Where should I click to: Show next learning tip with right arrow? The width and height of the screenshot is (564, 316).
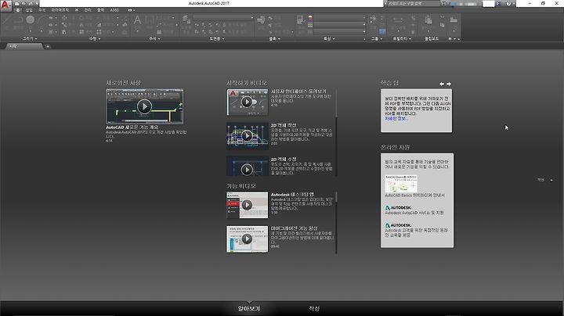point(449,84)
